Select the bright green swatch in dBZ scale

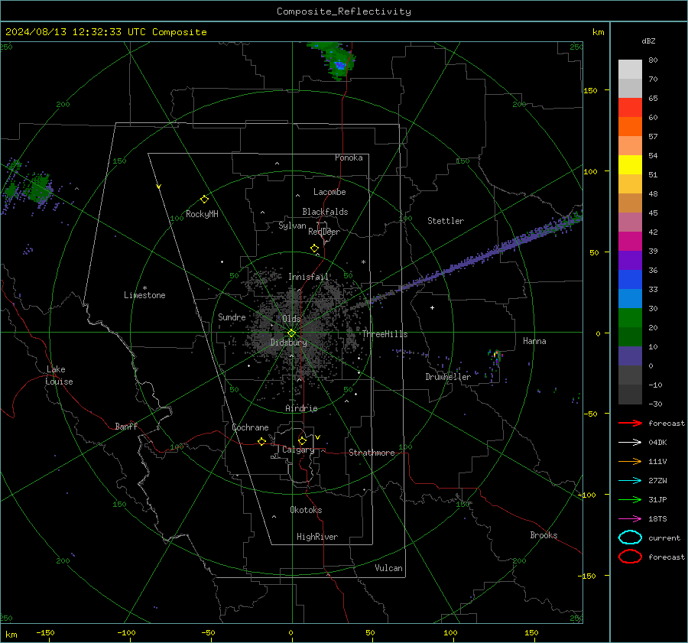pos(630,317)
